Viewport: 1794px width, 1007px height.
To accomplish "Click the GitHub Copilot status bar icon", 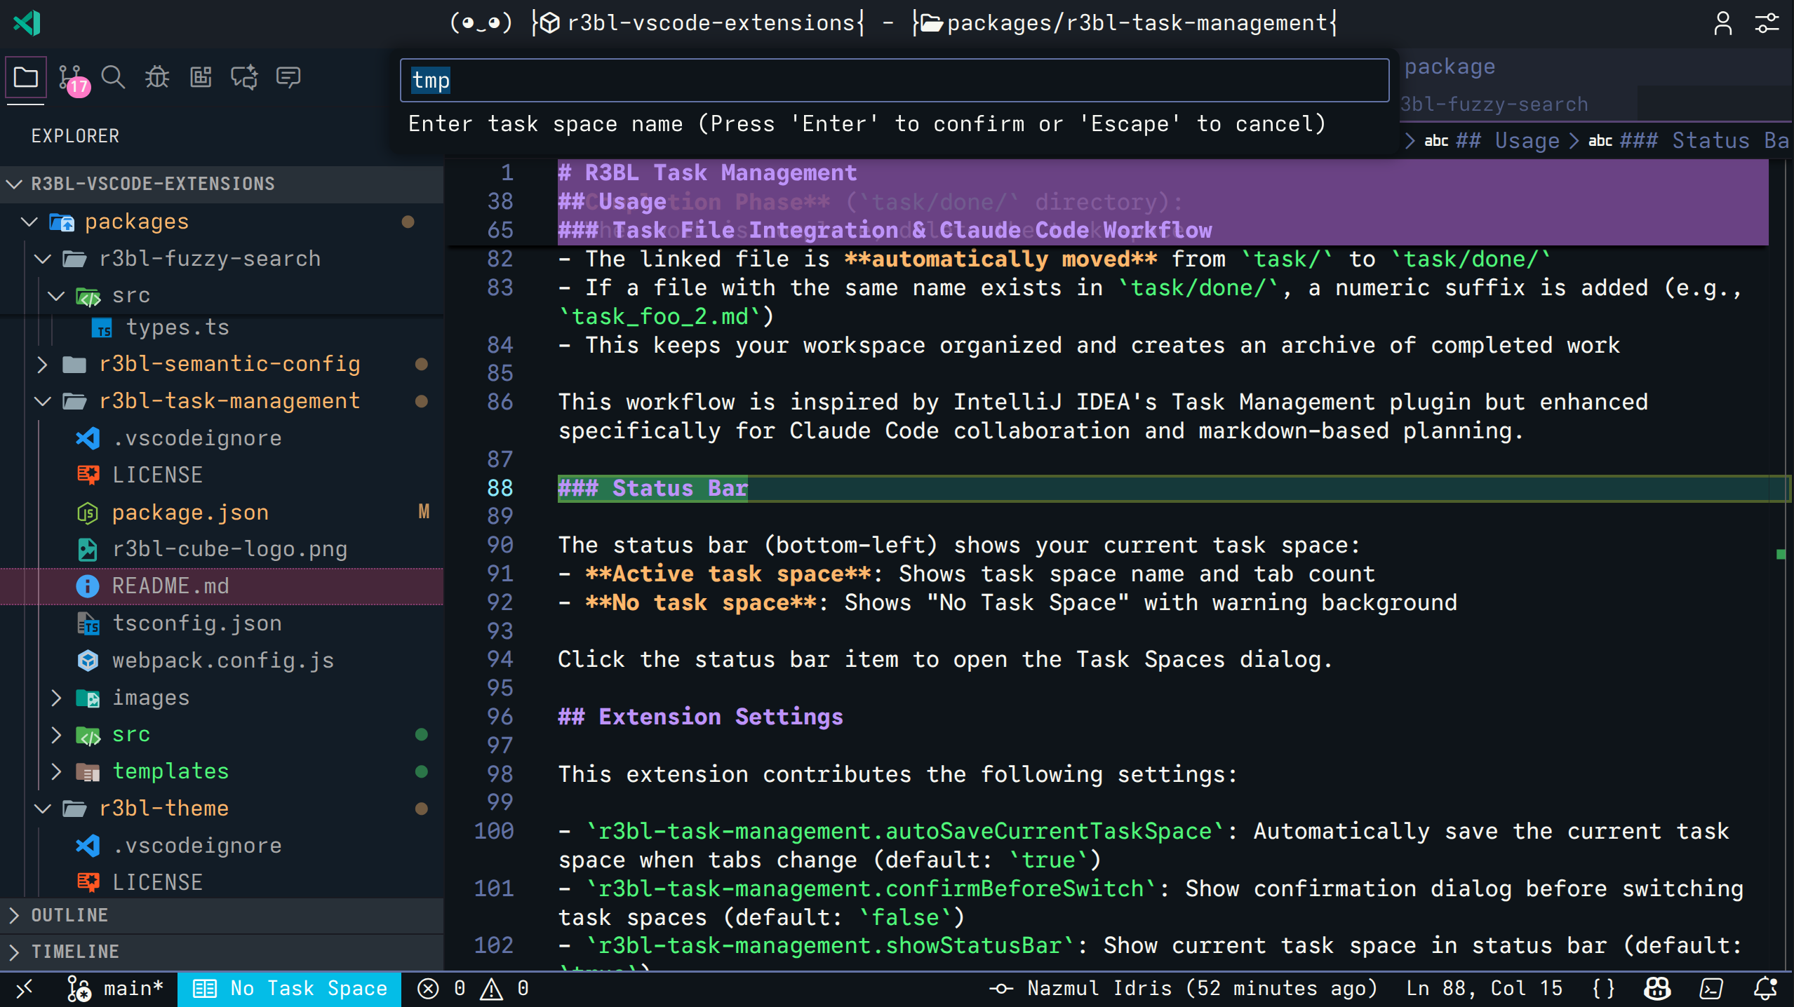I will (1657, 989).
